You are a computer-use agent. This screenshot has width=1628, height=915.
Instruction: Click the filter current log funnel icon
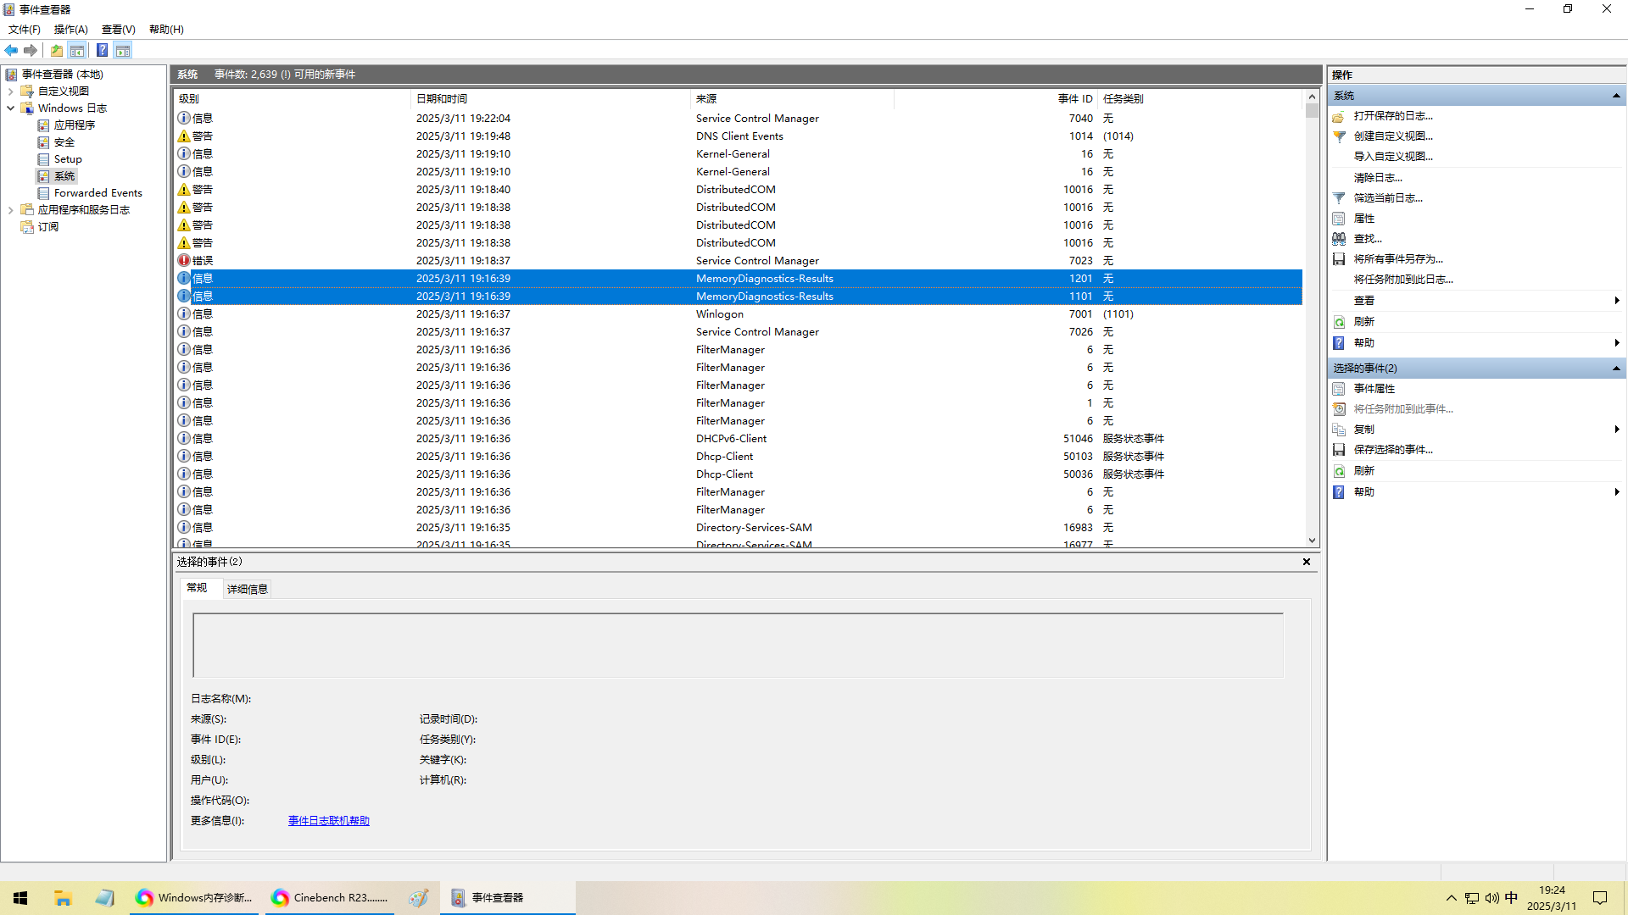[x=1339, y=198]
